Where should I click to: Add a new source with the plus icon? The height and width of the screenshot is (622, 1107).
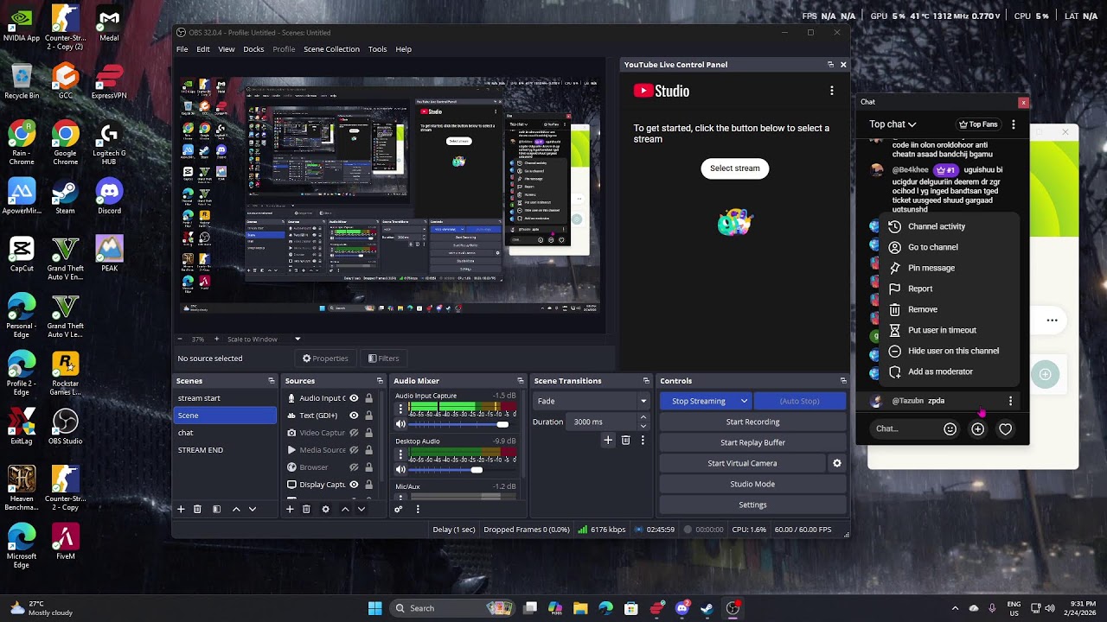pos(290,510)
